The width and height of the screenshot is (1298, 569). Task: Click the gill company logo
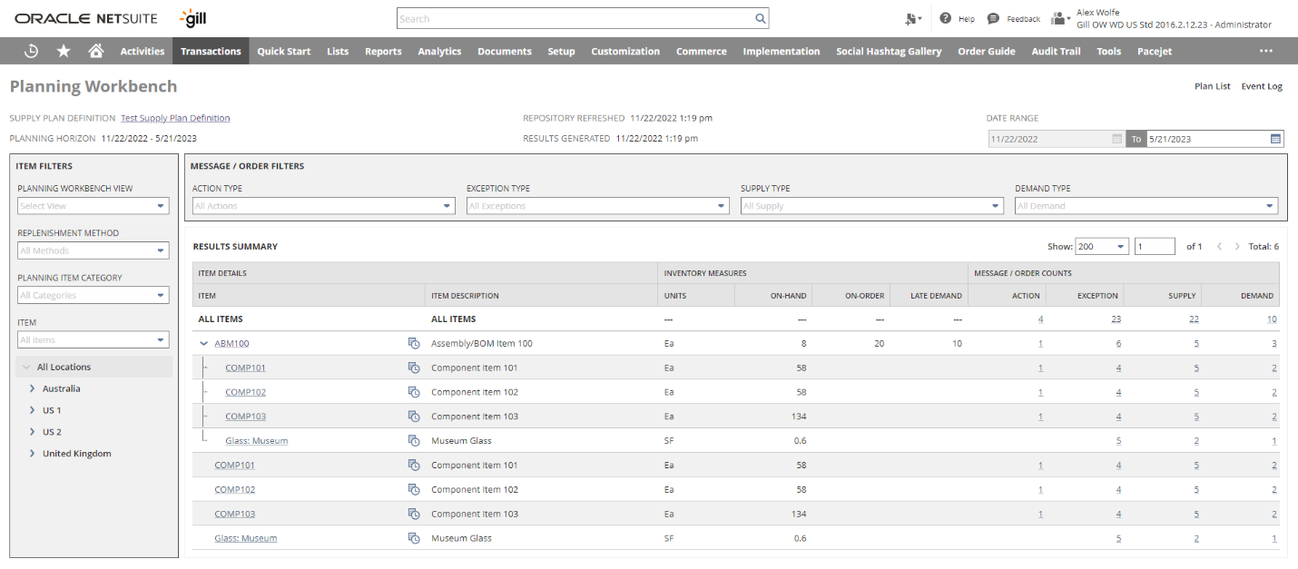click(x=191, y=16)
